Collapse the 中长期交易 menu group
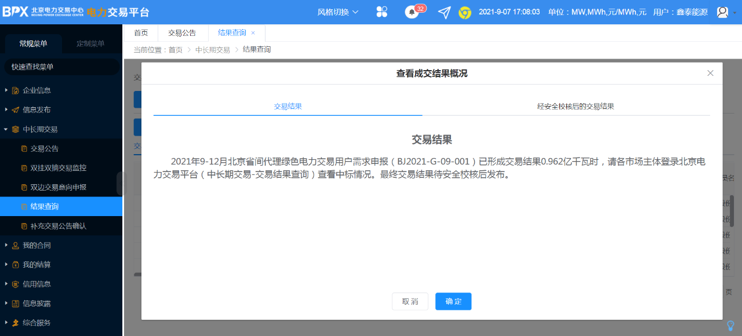 39,129
